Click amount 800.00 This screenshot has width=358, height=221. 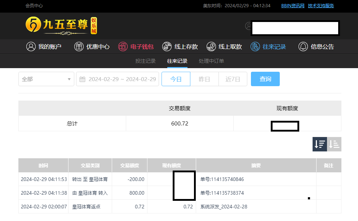[137, 193]
